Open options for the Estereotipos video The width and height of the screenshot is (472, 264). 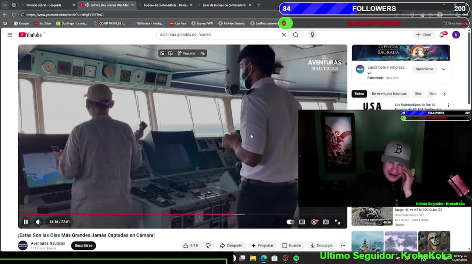448,106
